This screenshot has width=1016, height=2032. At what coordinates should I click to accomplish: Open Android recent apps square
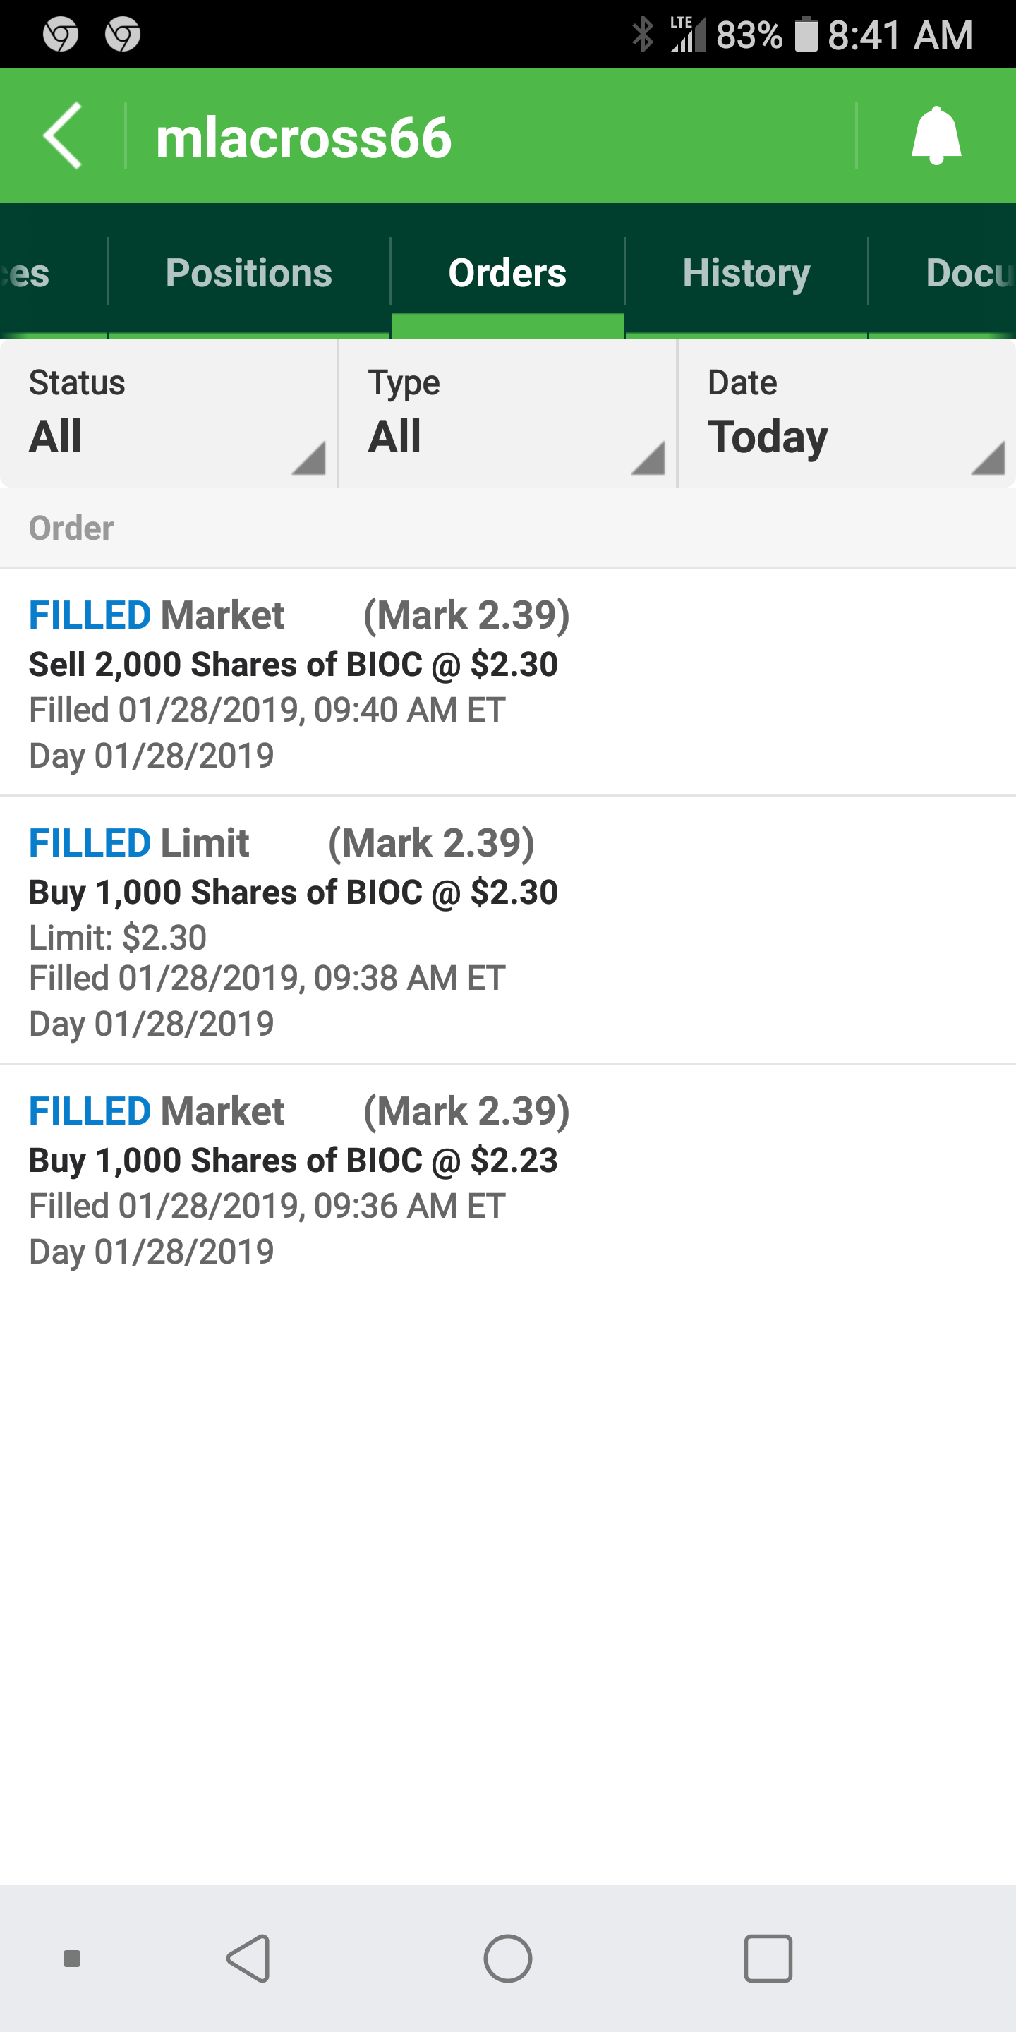768,1958
